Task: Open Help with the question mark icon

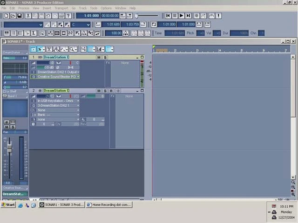Action: click(x=68, y=16)
